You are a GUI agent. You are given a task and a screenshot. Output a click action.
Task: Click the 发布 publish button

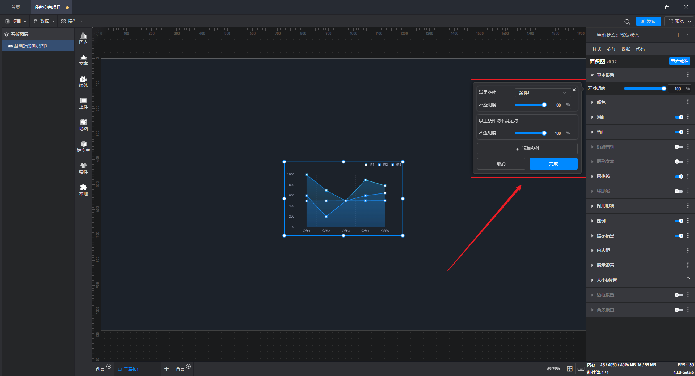coord(648,21)
